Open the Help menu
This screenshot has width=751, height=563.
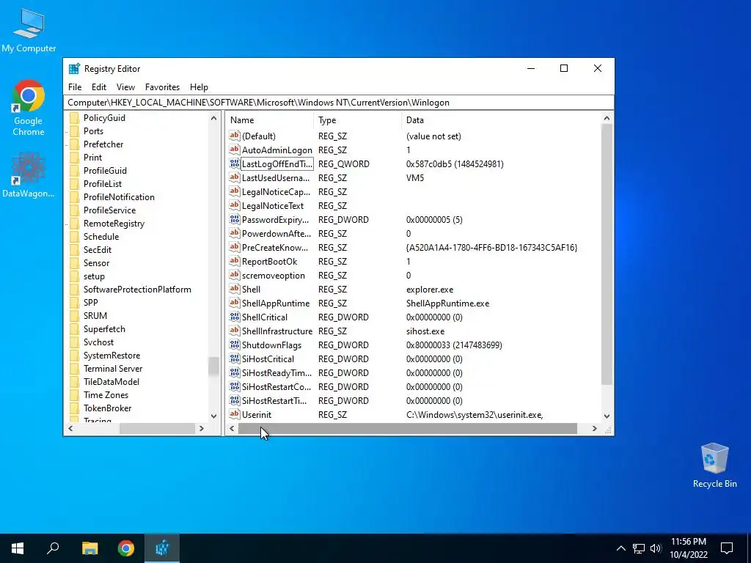coord(199,87)
